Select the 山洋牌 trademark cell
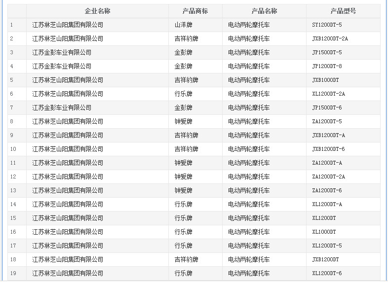The image size is (388, 282). coord(183,25)
